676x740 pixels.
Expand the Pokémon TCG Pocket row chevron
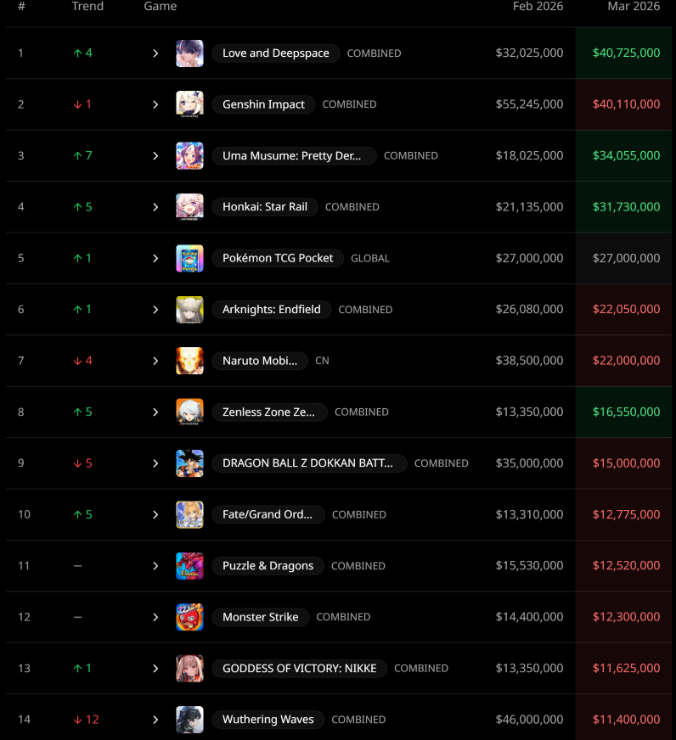(x=155, y=258)
